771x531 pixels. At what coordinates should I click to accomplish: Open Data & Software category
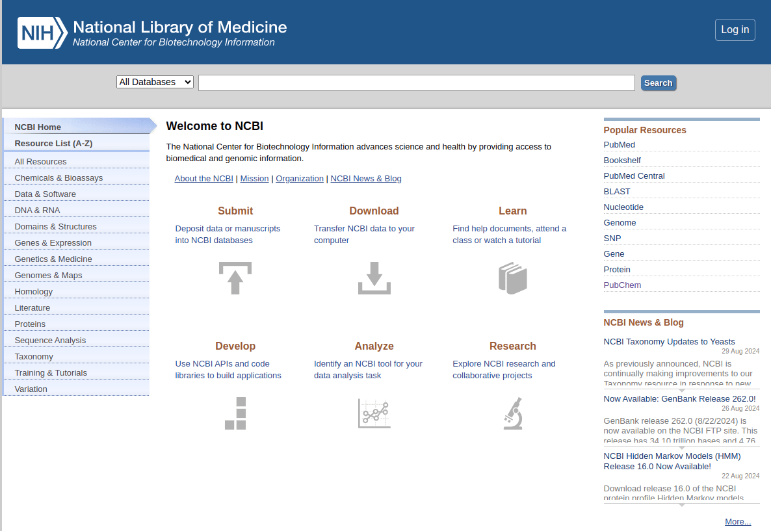(76, 194)
